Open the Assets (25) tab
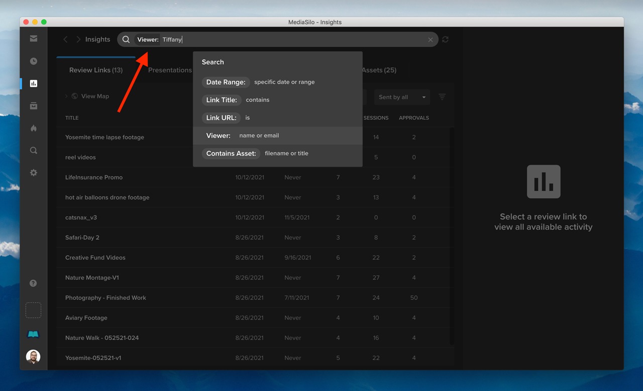Screen dimensions: 643x391 [x=379, y=70]
